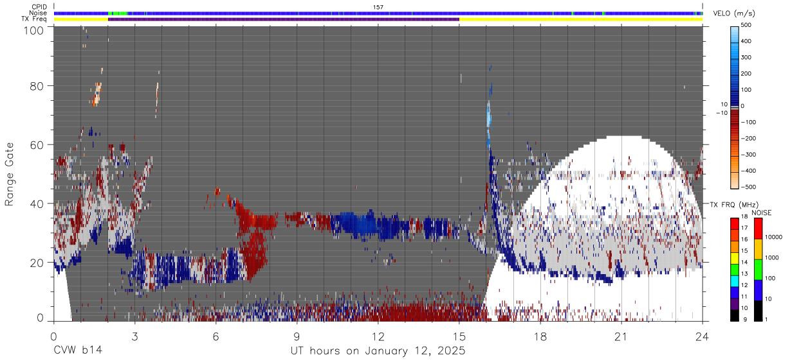Viewport: 790px width, 364px height.
Task: Click range gate 100 axis label
Action: click(x=34, y=30)
